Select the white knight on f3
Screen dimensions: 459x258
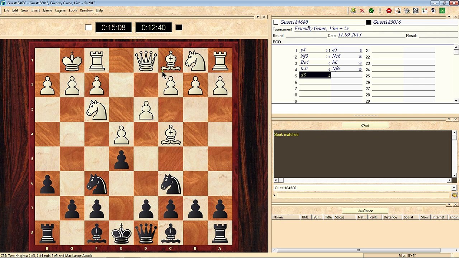pos(97,110)
